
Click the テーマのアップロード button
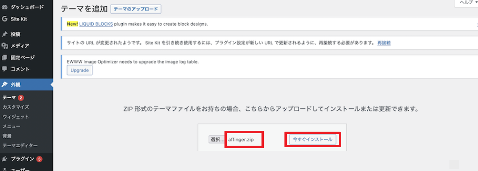click(136, 9)
